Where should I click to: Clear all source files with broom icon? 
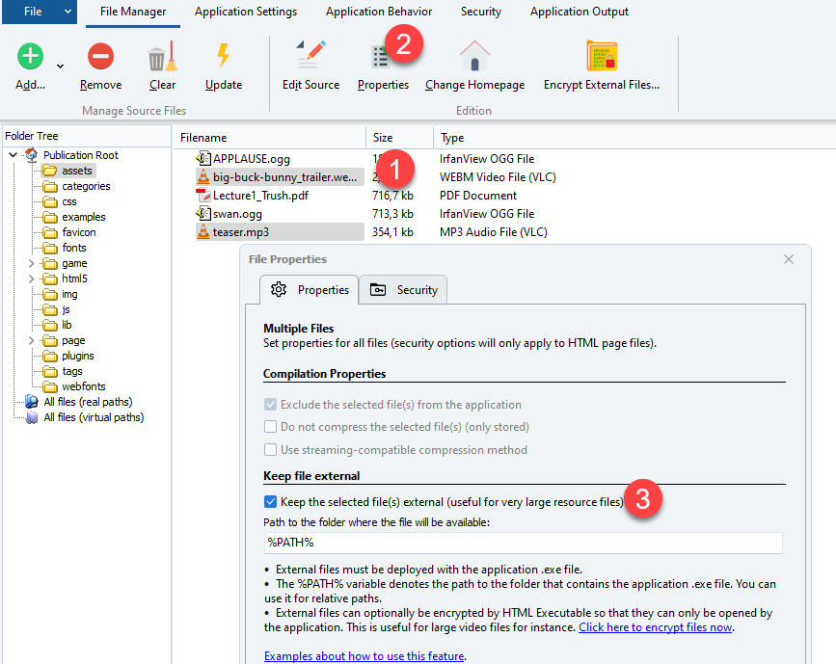tap(162, 57)
